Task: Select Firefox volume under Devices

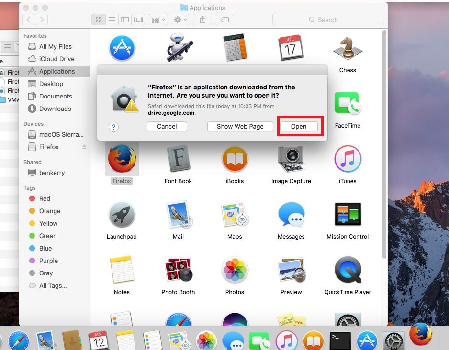Action: coord(55,147)
